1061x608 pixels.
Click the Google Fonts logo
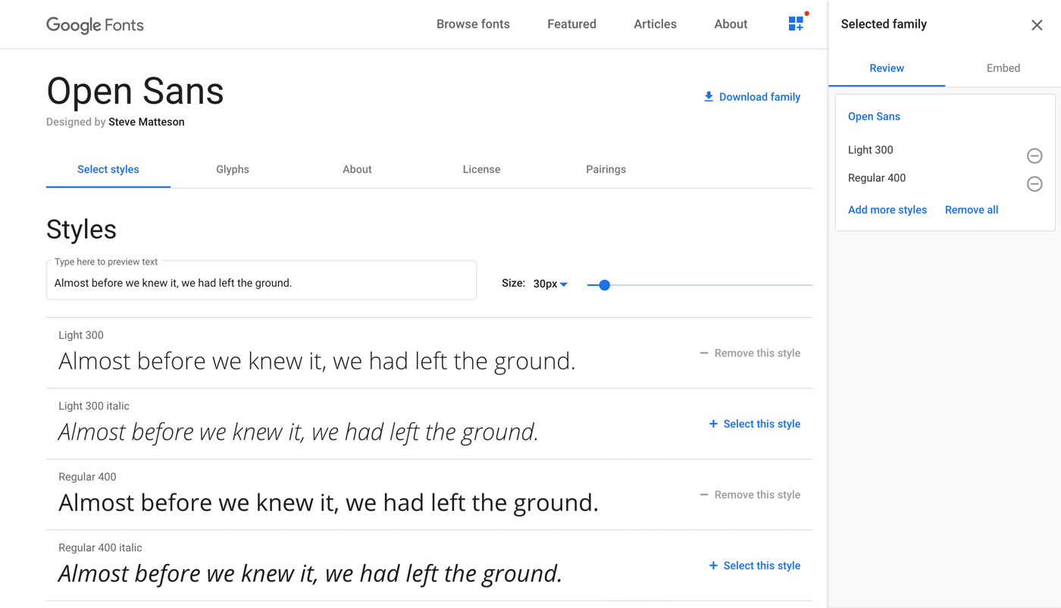coord(95,24)
